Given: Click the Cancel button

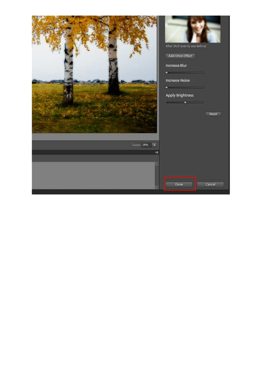Looking at the screenshot, I should pyautogui.click(x=210, y=184).
